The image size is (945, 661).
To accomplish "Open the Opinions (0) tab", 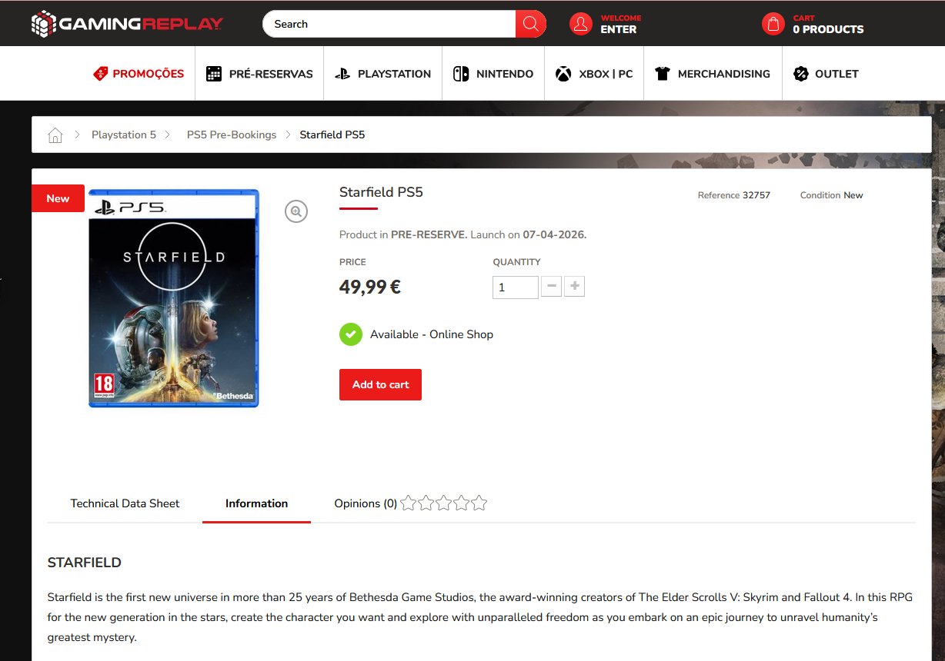I will coord(366,503).
